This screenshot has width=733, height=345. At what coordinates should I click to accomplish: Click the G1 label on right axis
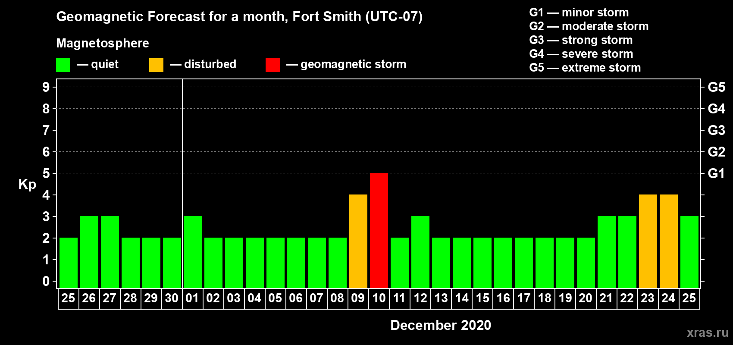pyautogui.click(x=716, y=173)
